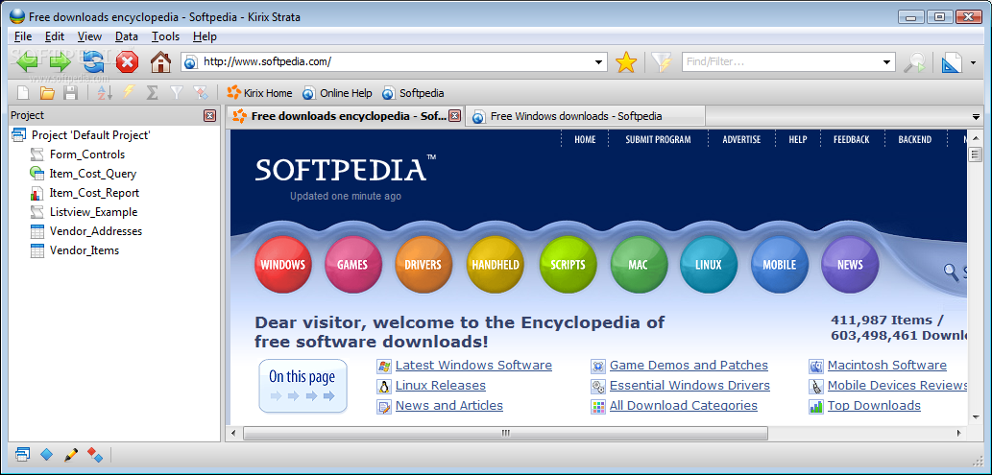Viewport: 992px width, 475px height.
Task: Click the pencil icon in status bar
Action: tap(71, 454)
